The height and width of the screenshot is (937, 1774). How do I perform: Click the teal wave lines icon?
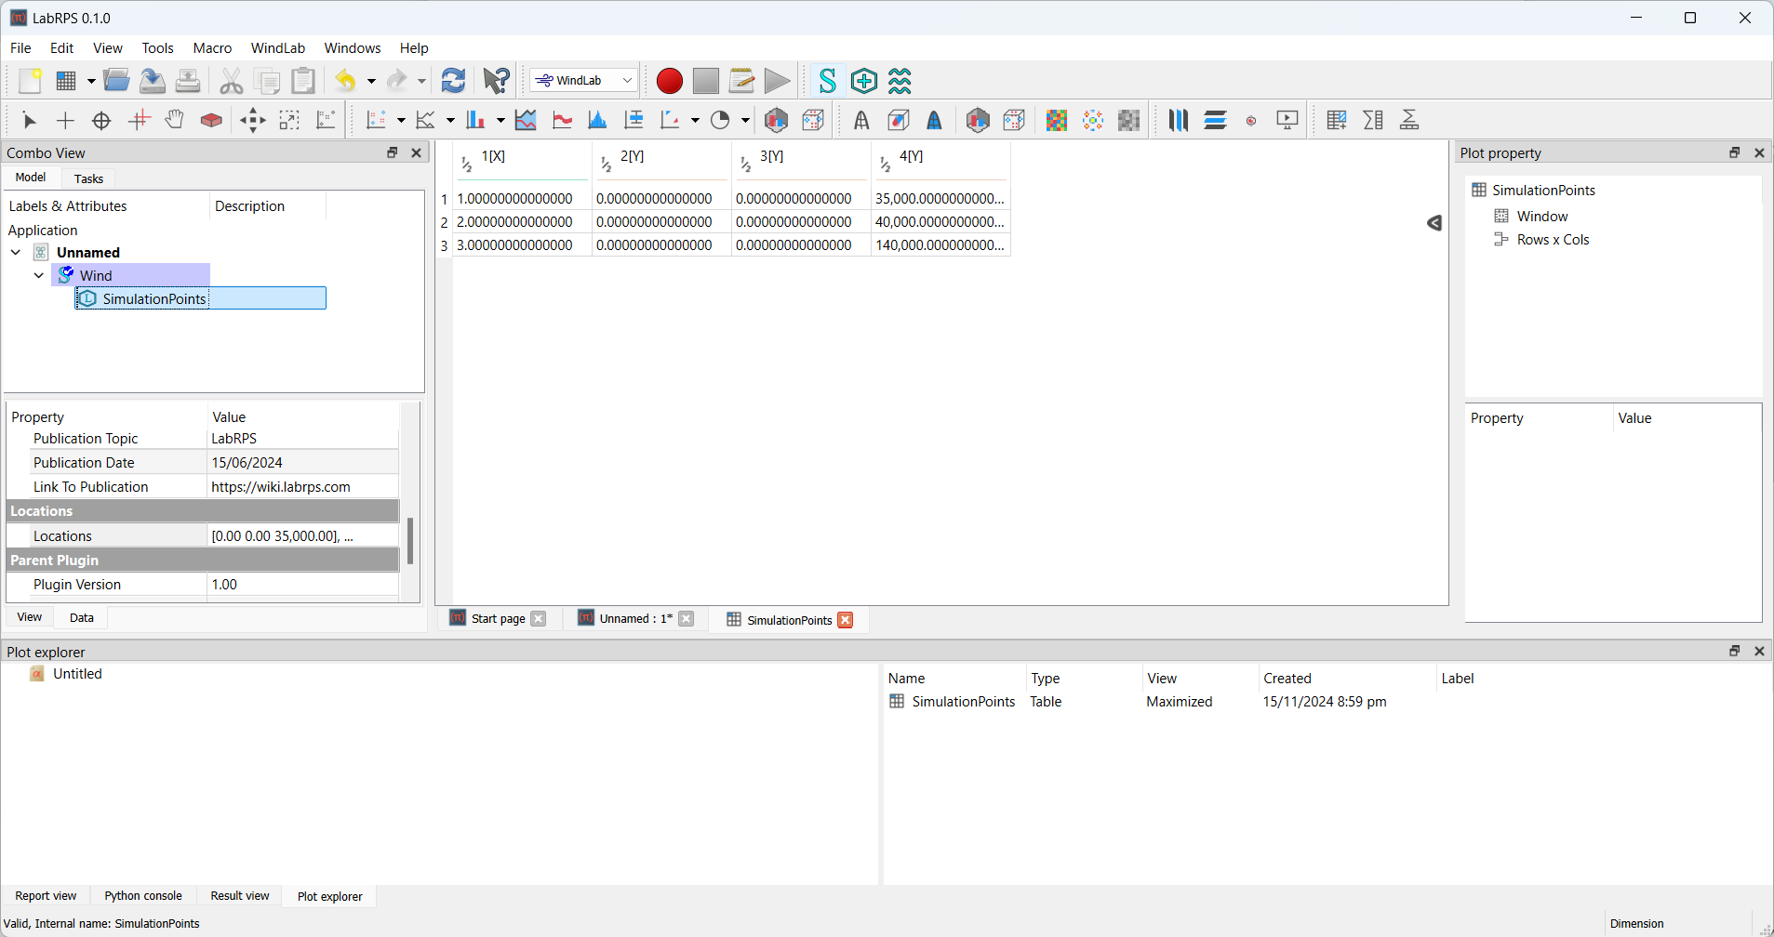click(900, 81)
